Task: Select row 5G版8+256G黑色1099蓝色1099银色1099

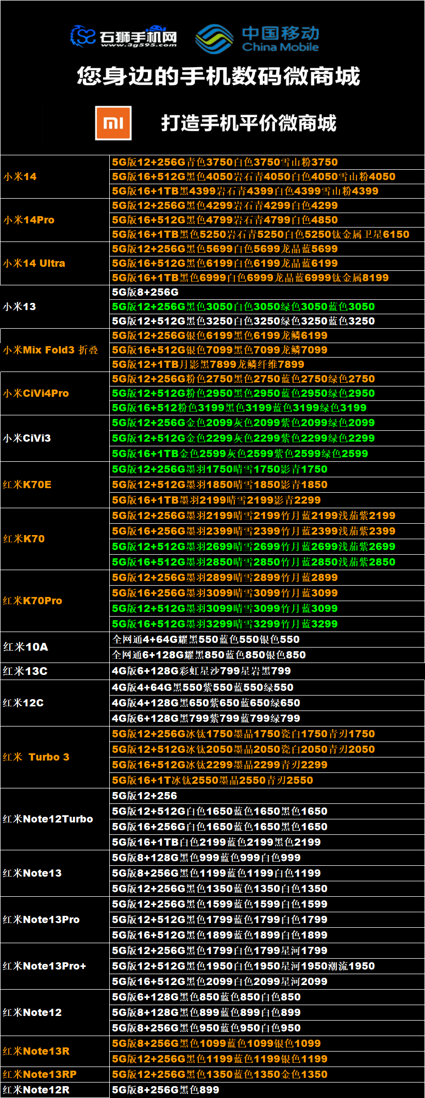Action: [x=267, y=1043]
